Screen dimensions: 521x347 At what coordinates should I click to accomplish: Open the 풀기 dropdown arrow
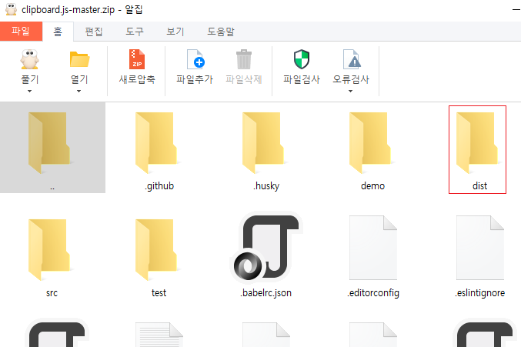click(29, 91)
